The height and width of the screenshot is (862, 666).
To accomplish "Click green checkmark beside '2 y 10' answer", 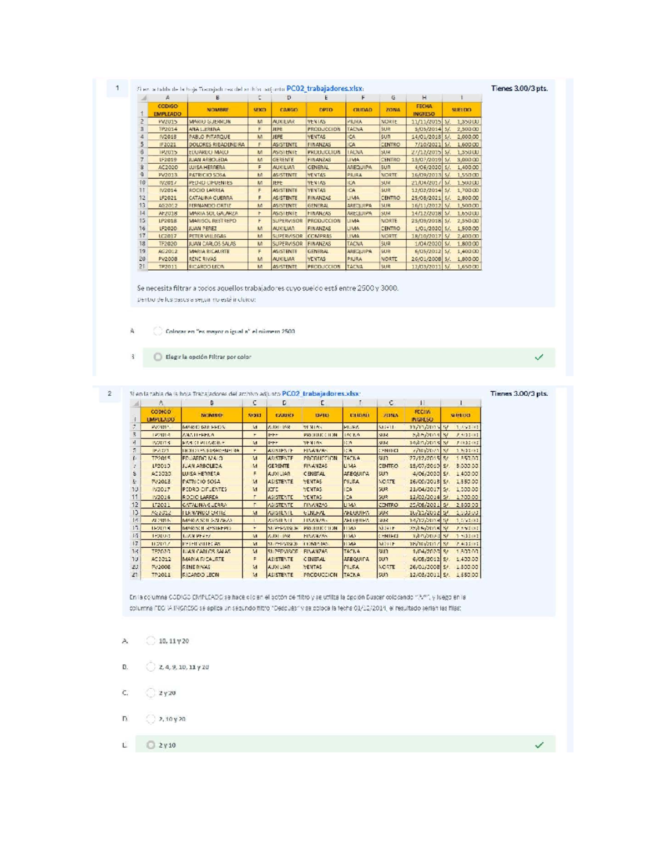I will [539, 745].
